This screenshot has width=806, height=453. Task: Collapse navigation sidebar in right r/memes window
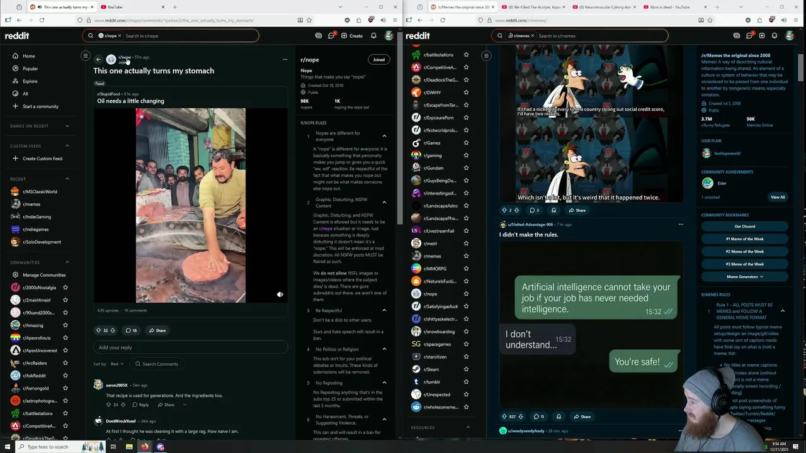pyautogui.click(x=486, y=56)
